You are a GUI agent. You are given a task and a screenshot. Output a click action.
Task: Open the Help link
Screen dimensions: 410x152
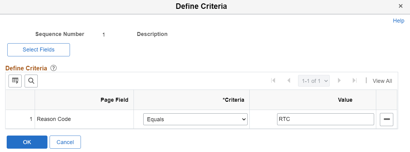click(x=398, y=21)
